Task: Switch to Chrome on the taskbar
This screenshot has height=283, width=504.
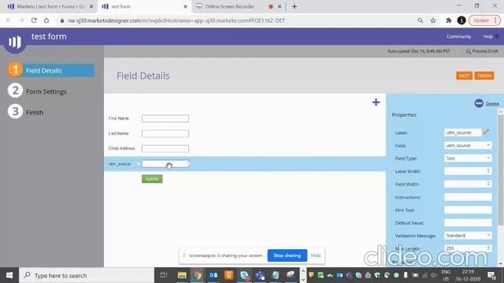Action: [198, 275]
